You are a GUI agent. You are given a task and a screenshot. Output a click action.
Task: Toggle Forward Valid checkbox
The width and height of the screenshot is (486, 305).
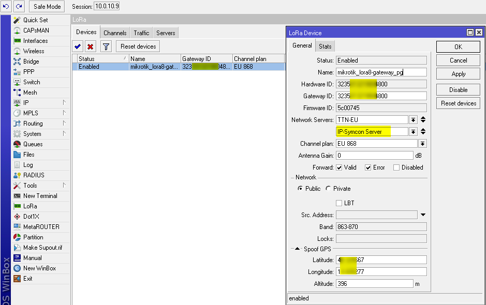click(340, 167)
